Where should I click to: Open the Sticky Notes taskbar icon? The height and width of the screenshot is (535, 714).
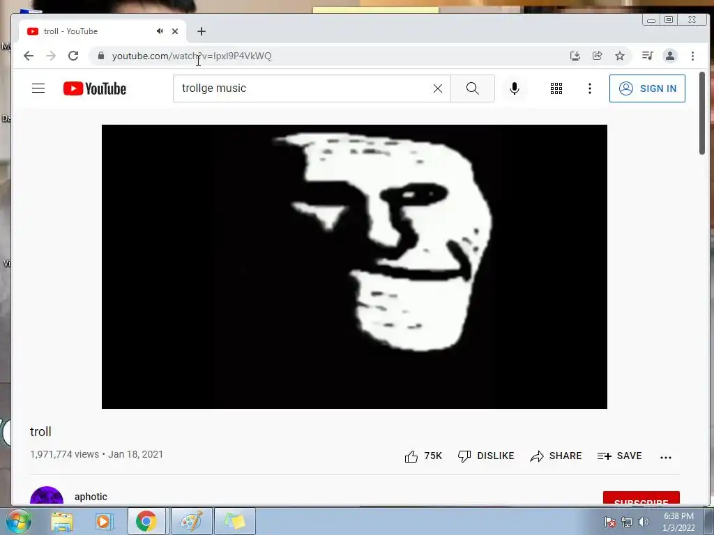coord(234,521)
